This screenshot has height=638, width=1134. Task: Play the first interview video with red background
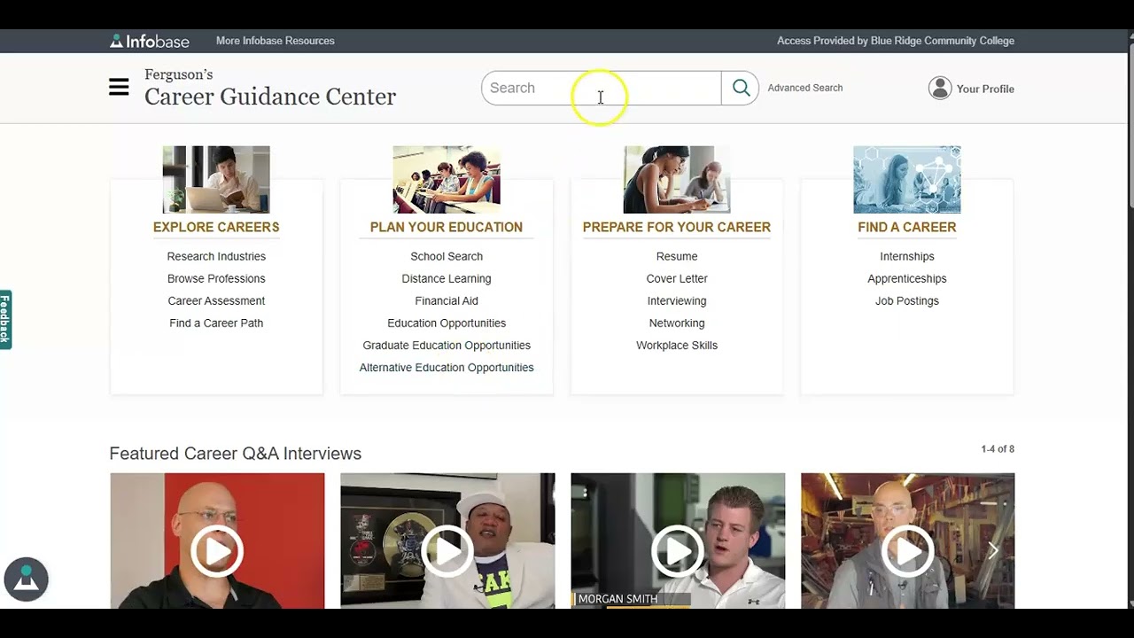click(x=217, y=551)
